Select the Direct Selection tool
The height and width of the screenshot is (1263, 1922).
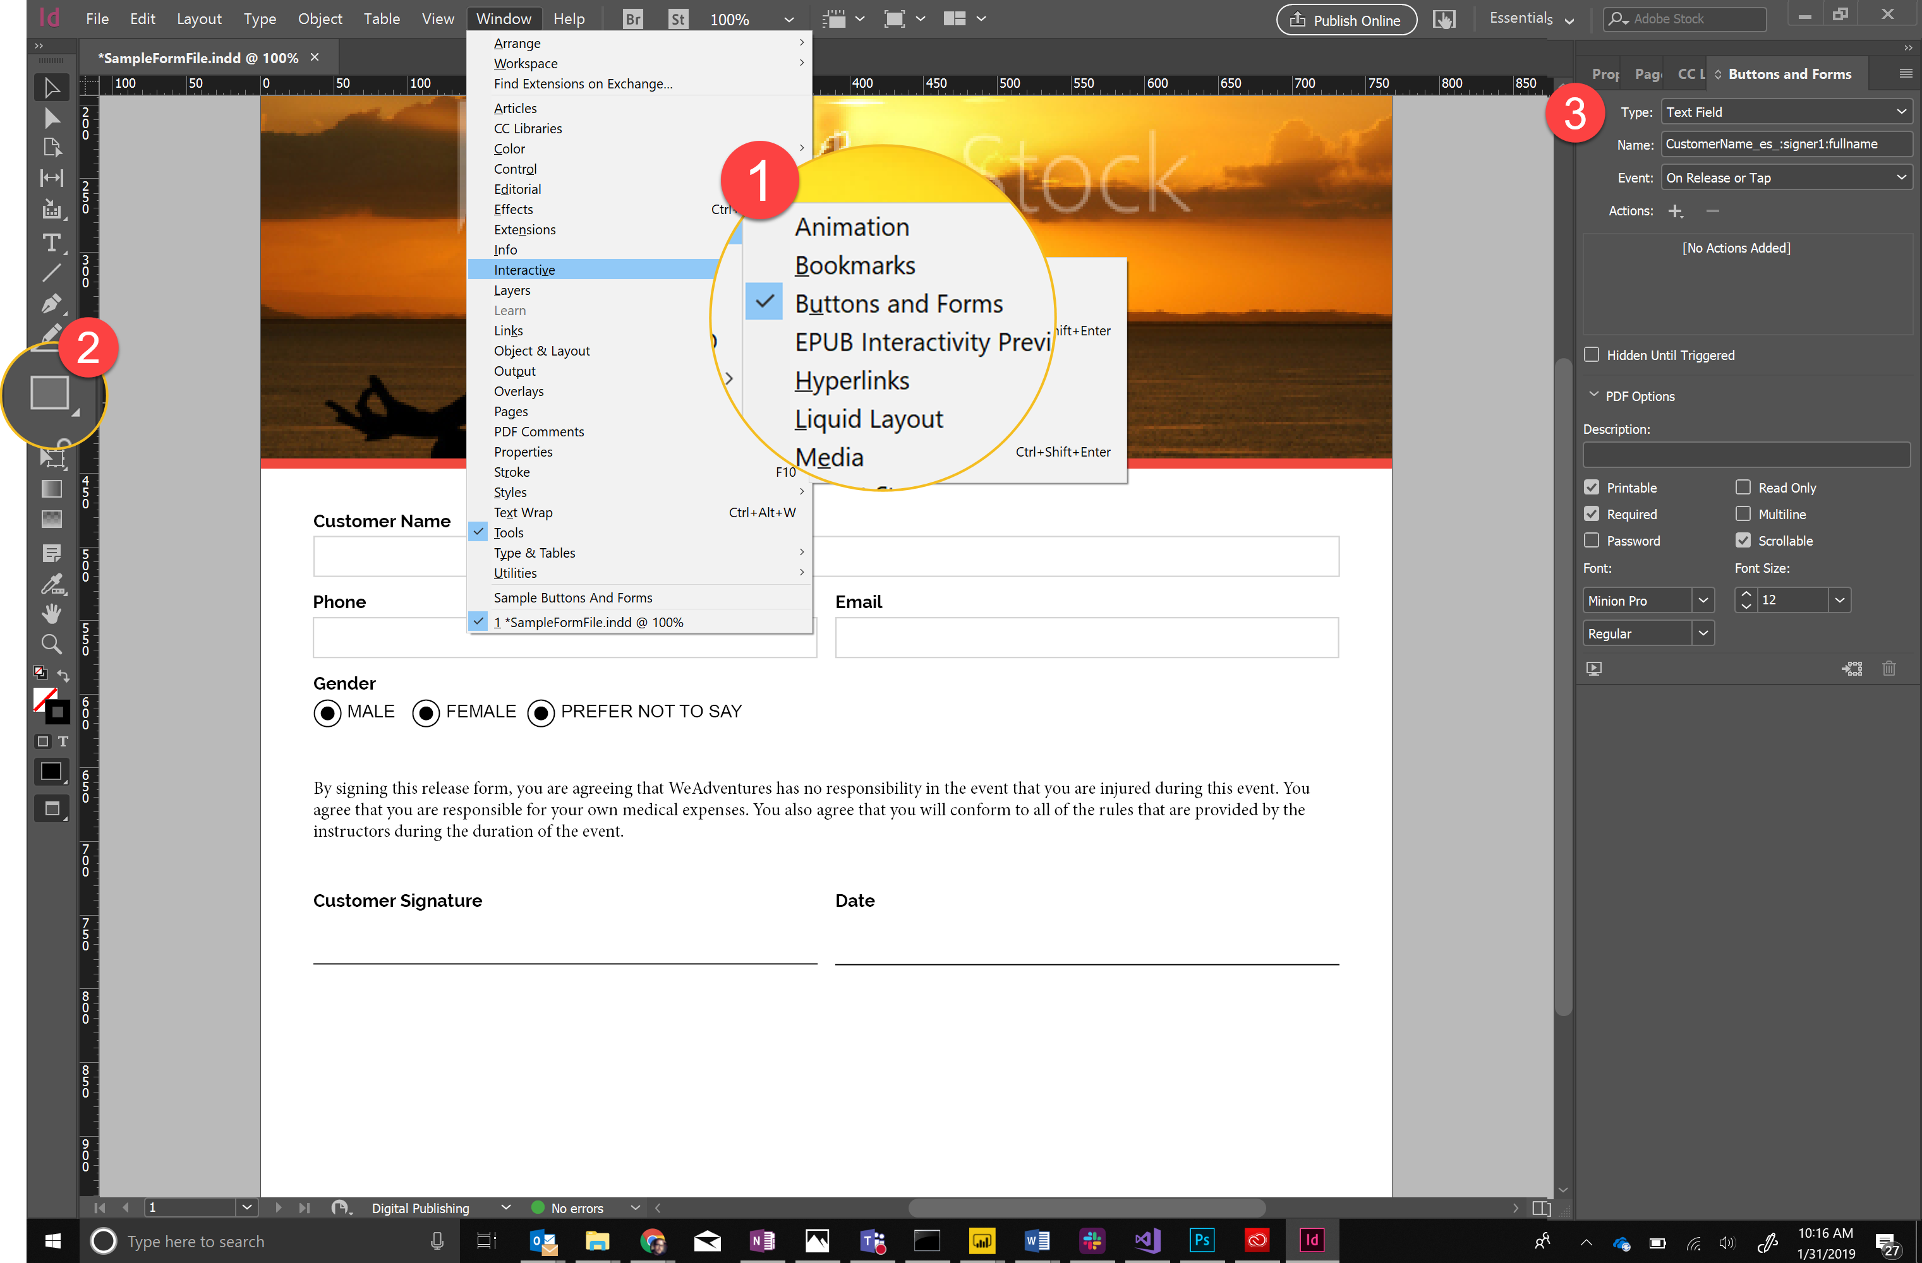click(52, 118)
